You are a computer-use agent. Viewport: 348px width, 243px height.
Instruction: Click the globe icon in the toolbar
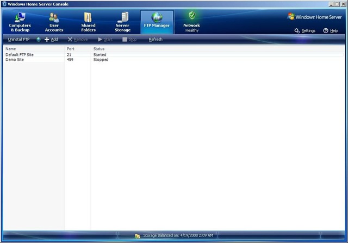tap(39, 40)
